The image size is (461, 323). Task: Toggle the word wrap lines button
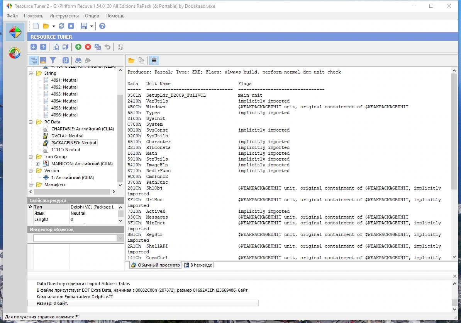pyautogui.click(x=154, y=60)
